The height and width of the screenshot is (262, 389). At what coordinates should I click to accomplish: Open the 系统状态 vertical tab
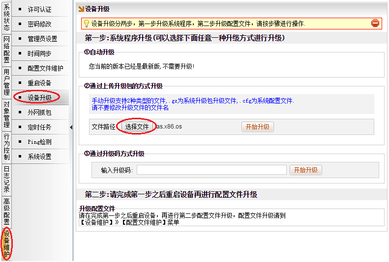[6, 18]
